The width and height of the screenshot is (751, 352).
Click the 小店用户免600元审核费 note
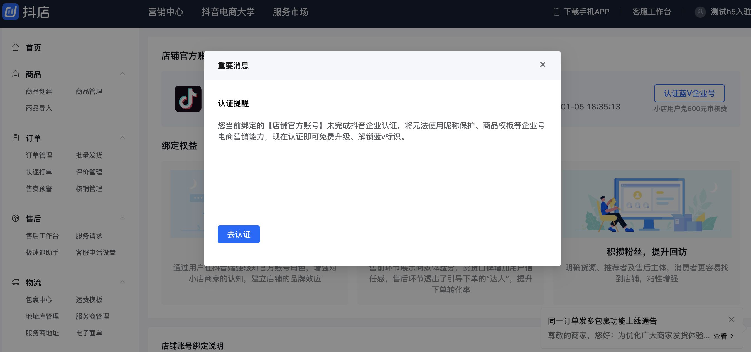click(690, 109)
